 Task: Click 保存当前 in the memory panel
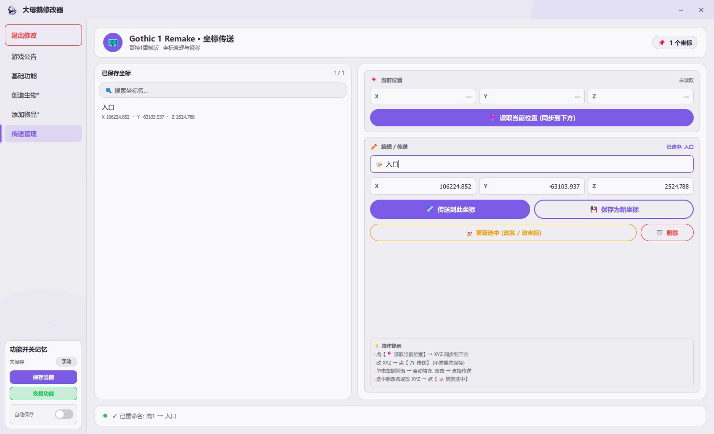[x=43, y=377]
